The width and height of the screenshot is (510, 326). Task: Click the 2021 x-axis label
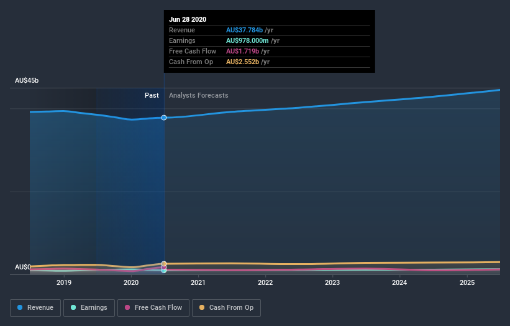tap(198, 282)
